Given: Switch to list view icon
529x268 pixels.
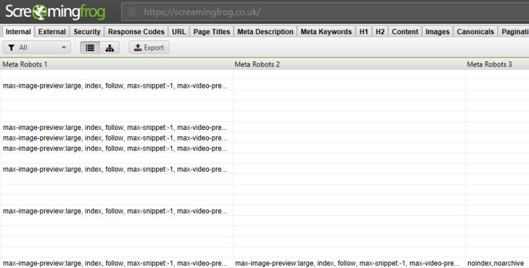Looking at the screenshot, I should pos(90,48).
